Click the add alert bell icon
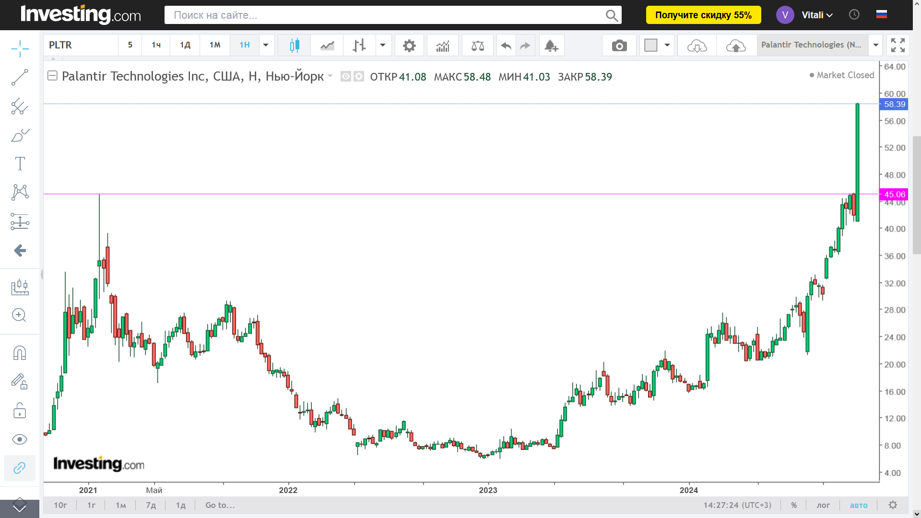The height and width of the screenshot is (518, 921). 551,46
